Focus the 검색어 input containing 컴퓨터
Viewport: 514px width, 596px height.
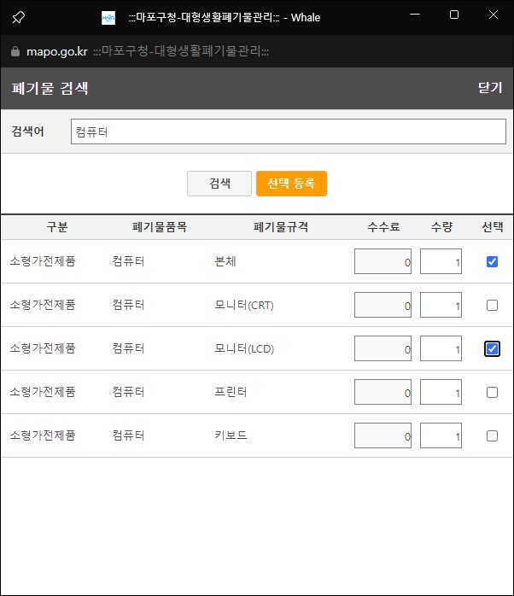[289, 131]
